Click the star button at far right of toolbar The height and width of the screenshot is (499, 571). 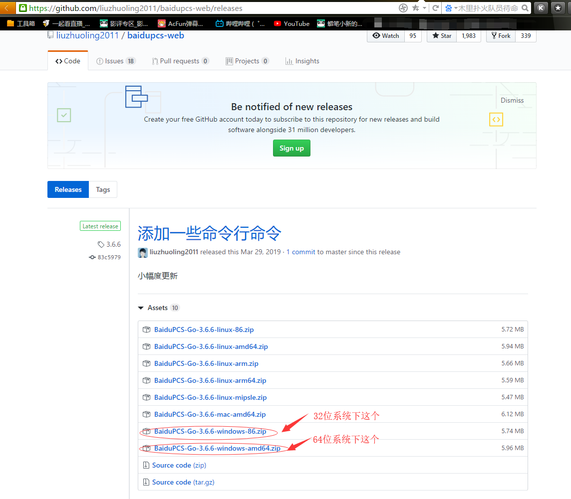pyautogui.click(x=558, y=8)
